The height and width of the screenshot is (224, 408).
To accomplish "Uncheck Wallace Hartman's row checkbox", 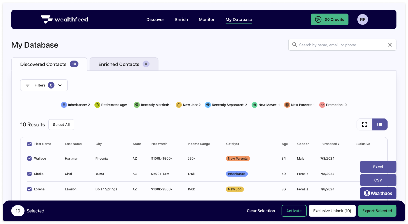I will coord(29,158).
